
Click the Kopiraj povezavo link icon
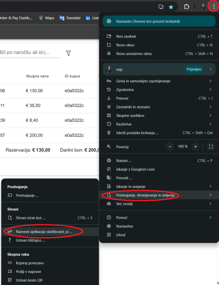click(x=10, y=263)
